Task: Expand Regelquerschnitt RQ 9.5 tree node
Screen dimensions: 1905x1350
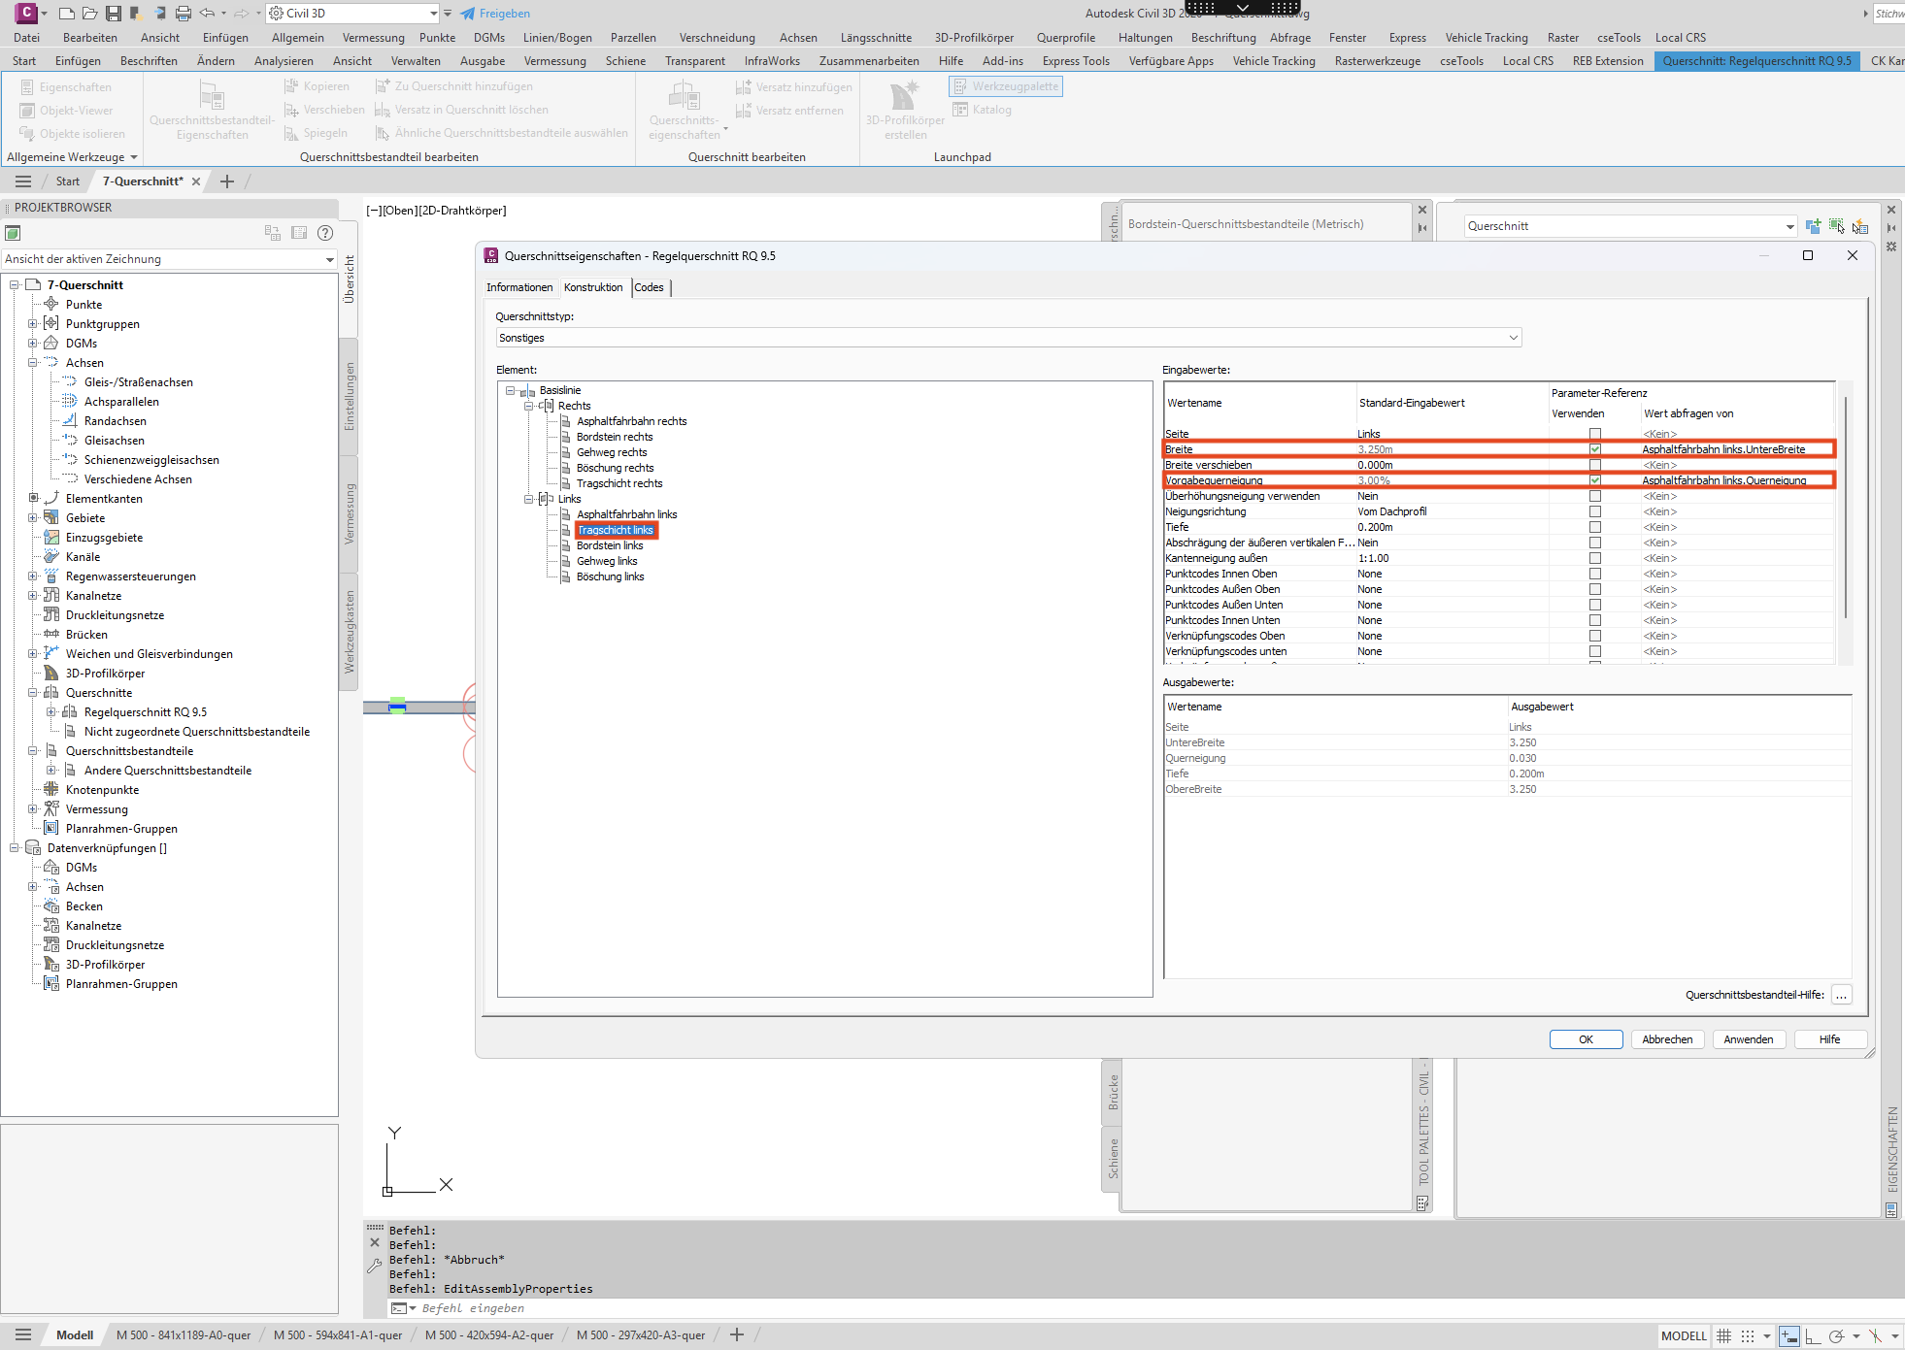Action: [x=50, y=712]
